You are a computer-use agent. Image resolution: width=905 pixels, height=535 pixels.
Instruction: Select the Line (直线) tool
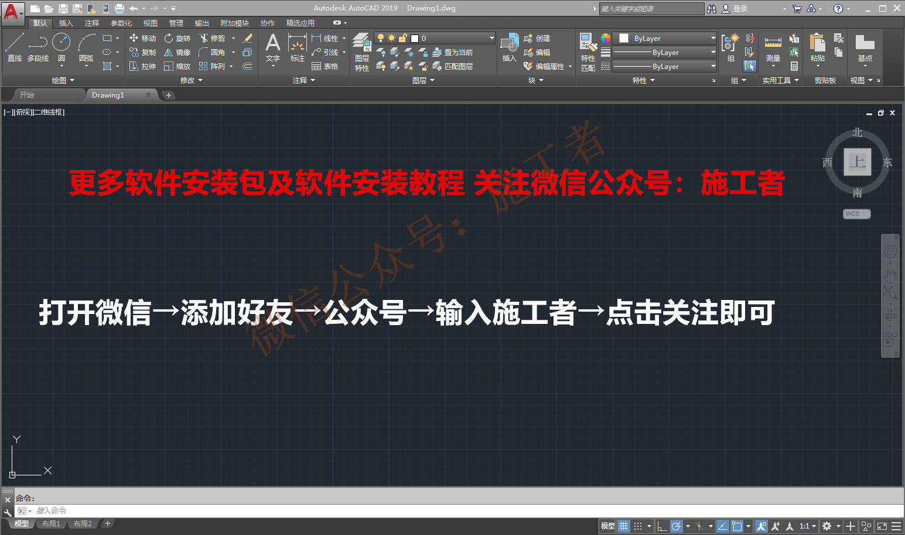pos(15,47)
